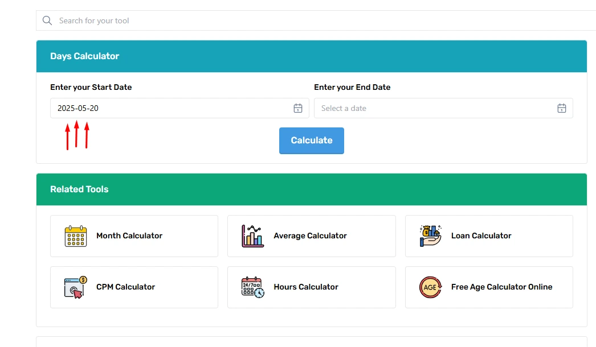Image resolution: width=596 pixels, height=347 pixels.
Task: Click the Age Calculator AGE badge icon
Action: (430, 287)
